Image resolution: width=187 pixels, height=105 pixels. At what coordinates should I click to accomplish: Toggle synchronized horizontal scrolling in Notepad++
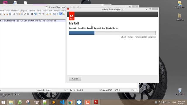[x=50, y=14]
